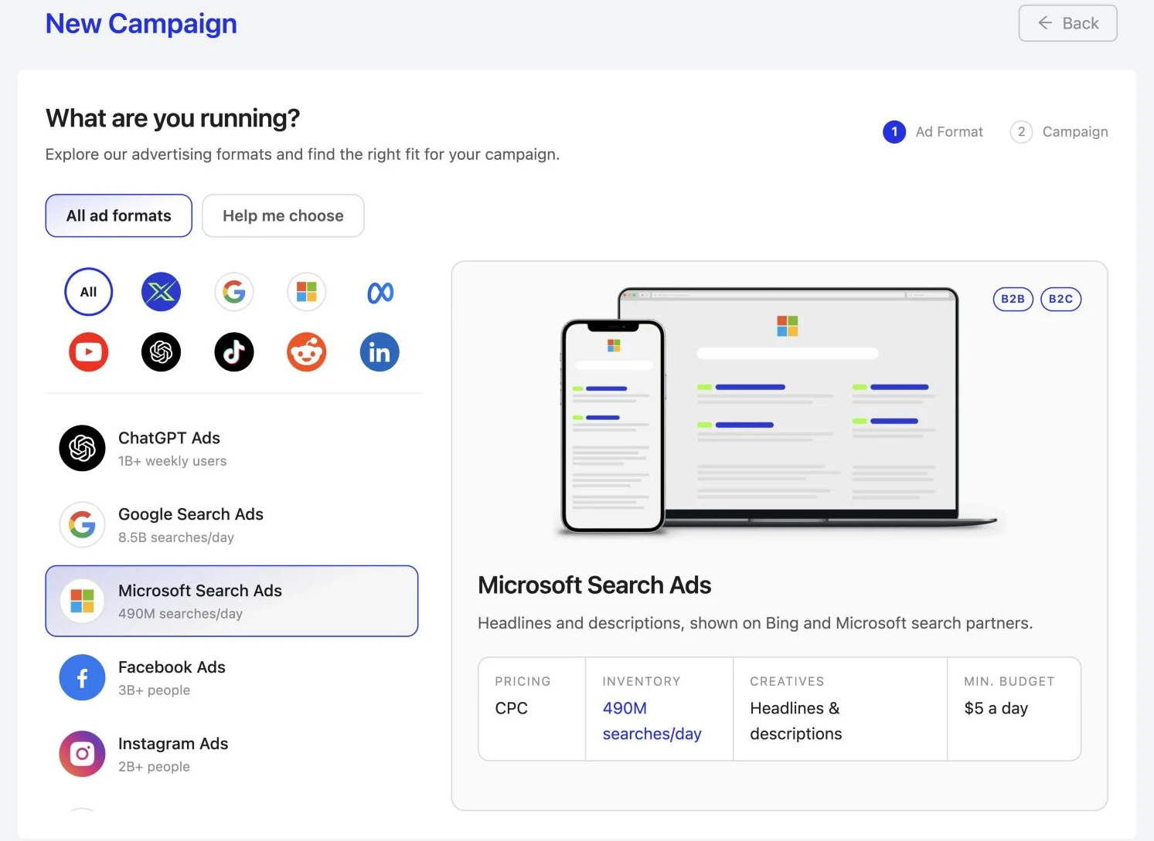Screen dimensions: 1154x841
Task: Click the Instagram Ads list logo
Action: click(82, 754)
